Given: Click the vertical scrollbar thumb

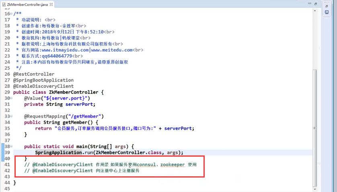Looking at the screenshot, I should click(315, 128).
